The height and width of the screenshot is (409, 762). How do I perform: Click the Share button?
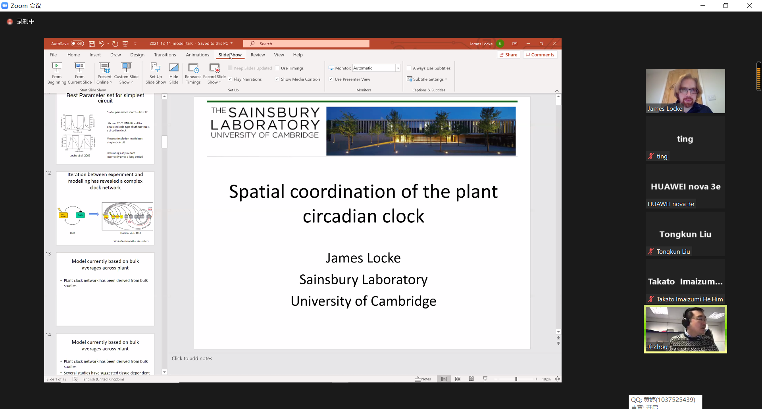coord(508,55)
